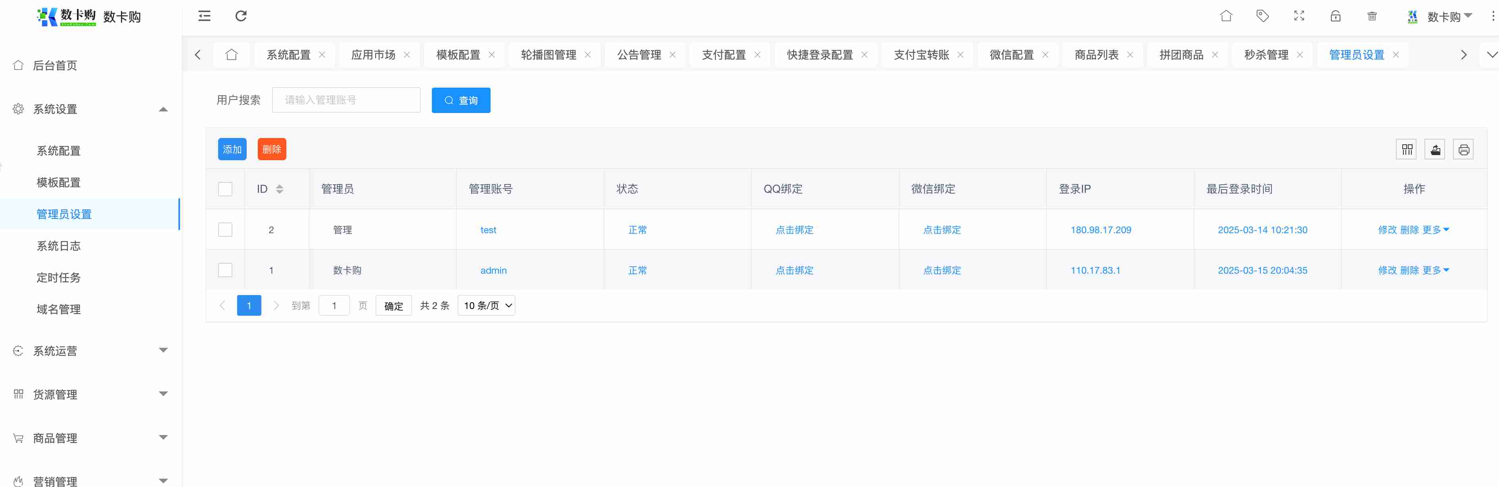Open 系统日志 in the sidebar
The width and height of the screenshot is (1499, 487).
pos(59,246)
